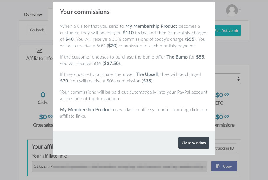
Task: Switch to the Overview tab
Action: pos(33,14)
